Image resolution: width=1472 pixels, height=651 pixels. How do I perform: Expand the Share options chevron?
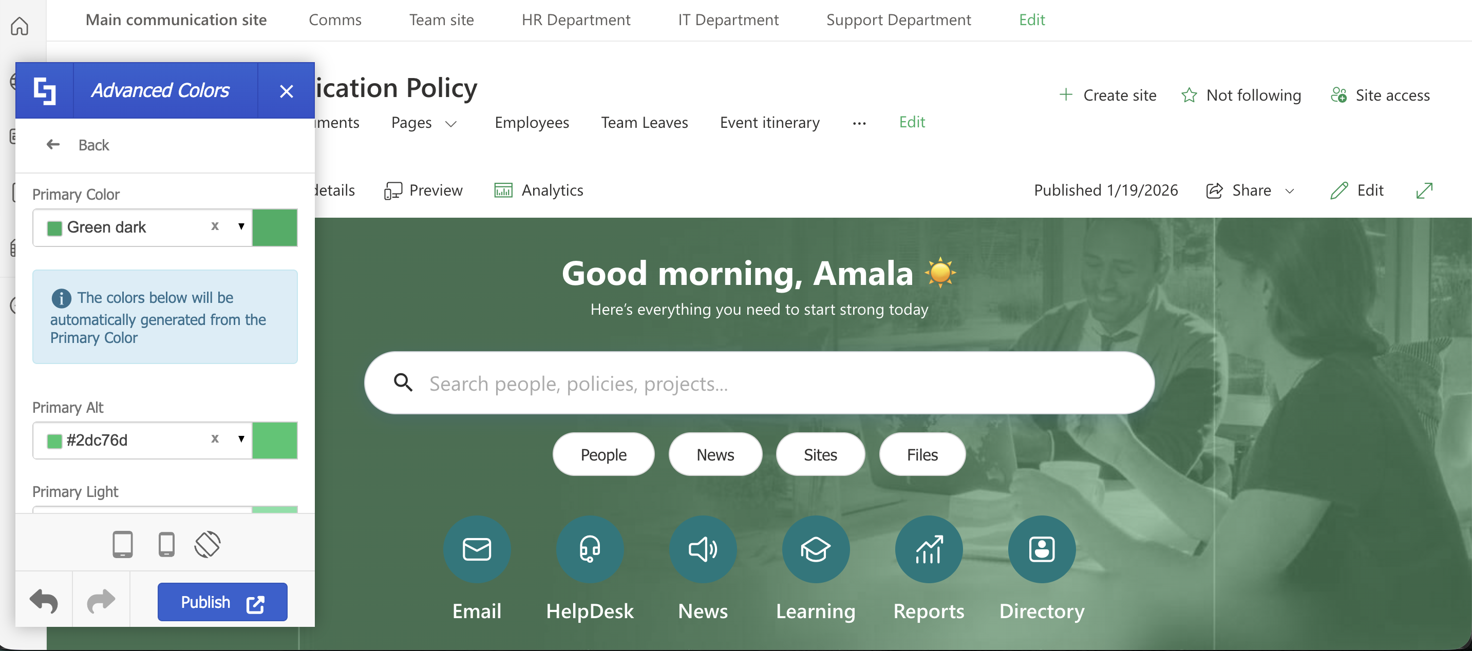[1290, 191]
